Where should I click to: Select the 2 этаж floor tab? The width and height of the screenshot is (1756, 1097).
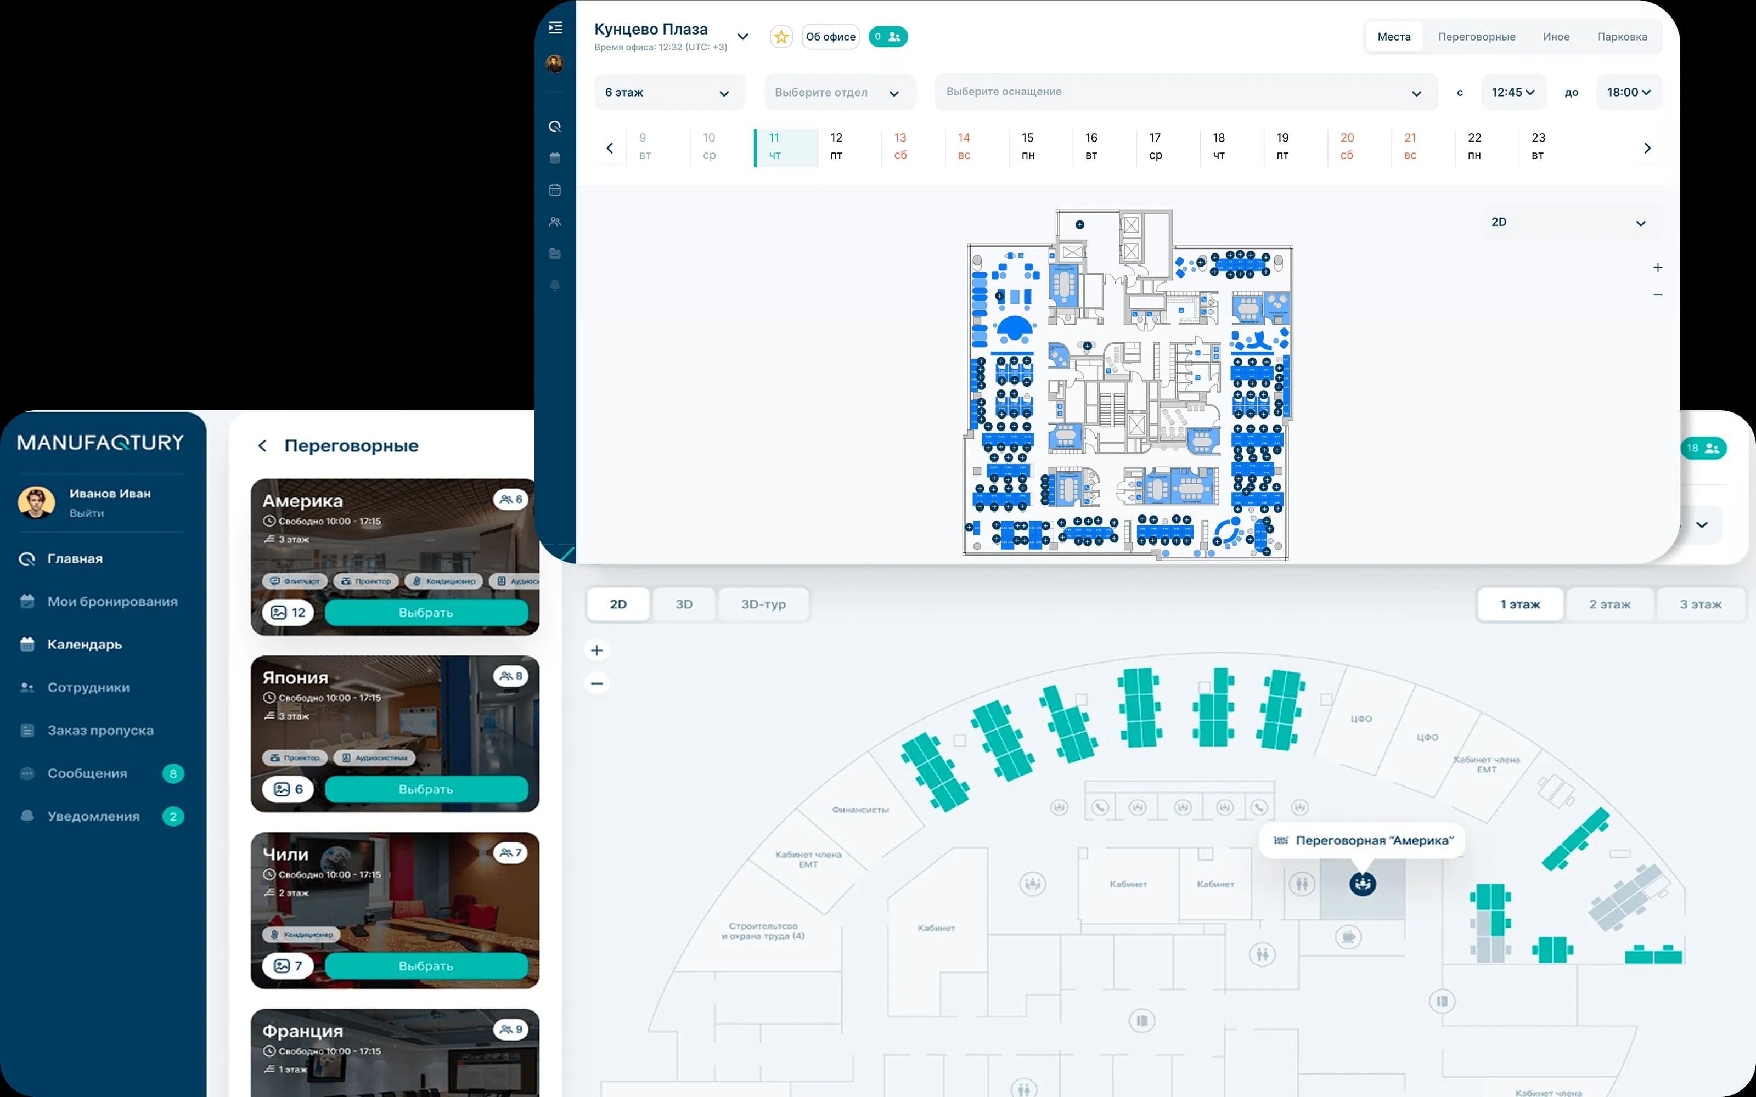pos(1610,604)
